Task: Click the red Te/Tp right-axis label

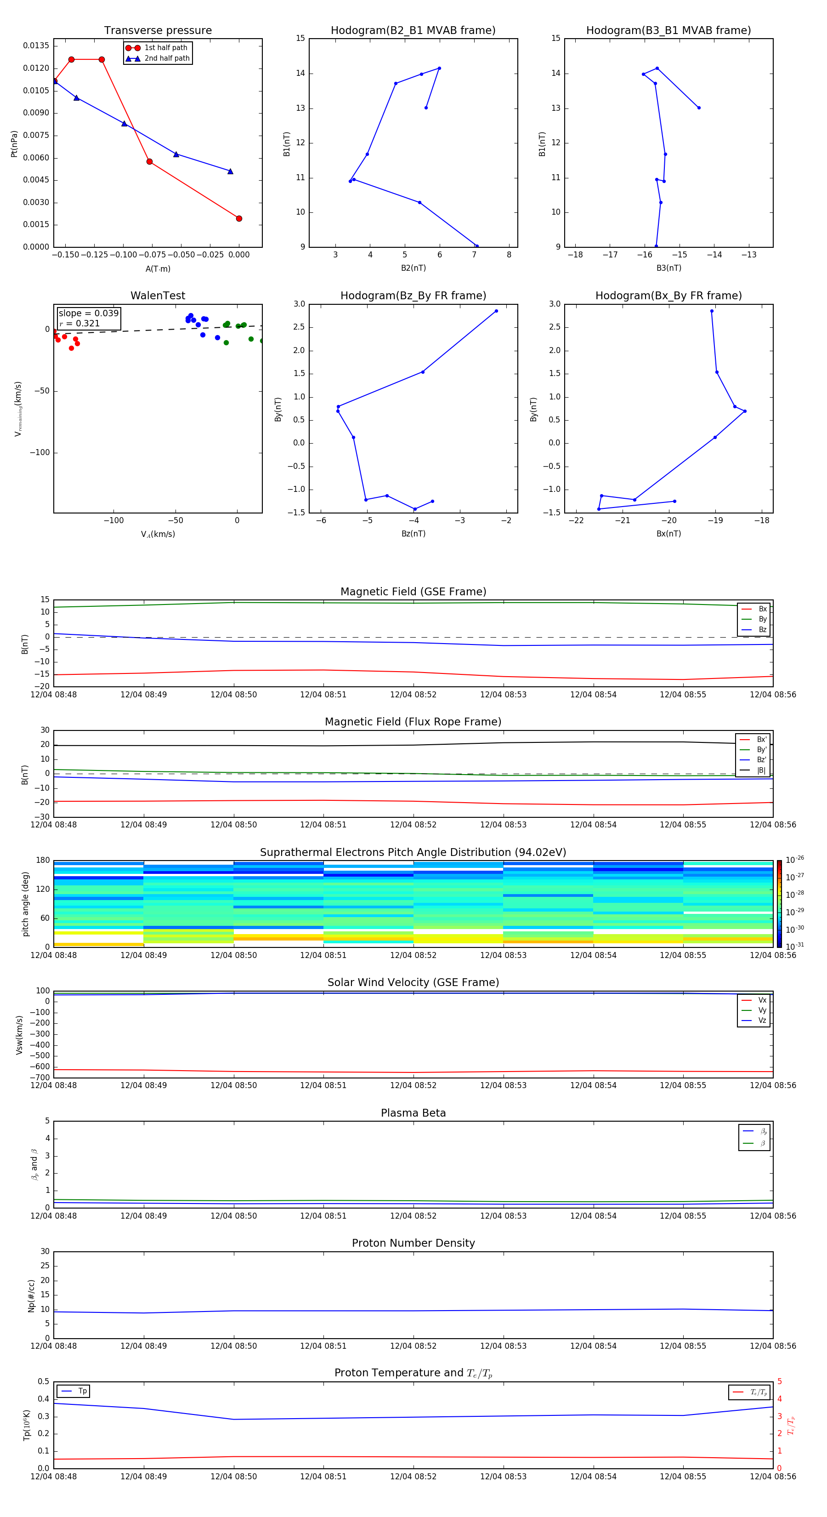Action: 791,1425
